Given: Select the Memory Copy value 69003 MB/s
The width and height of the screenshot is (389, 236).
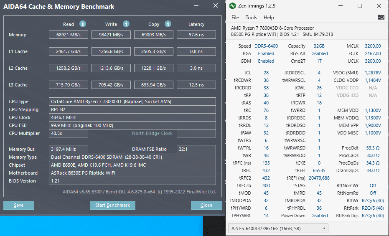Looking at the screenshot, I should [154, 35].
